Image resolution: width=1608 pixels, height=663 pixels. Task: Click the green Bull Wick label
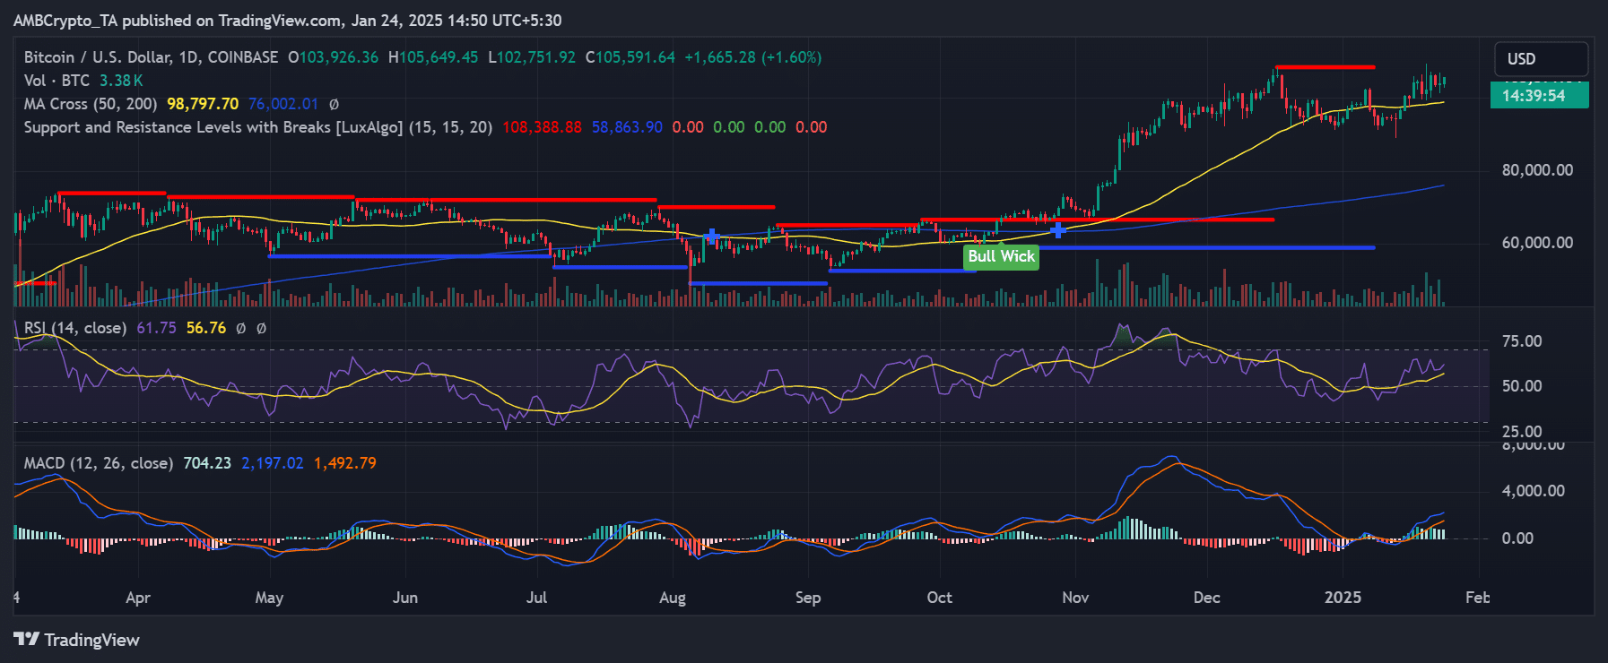1001,256
